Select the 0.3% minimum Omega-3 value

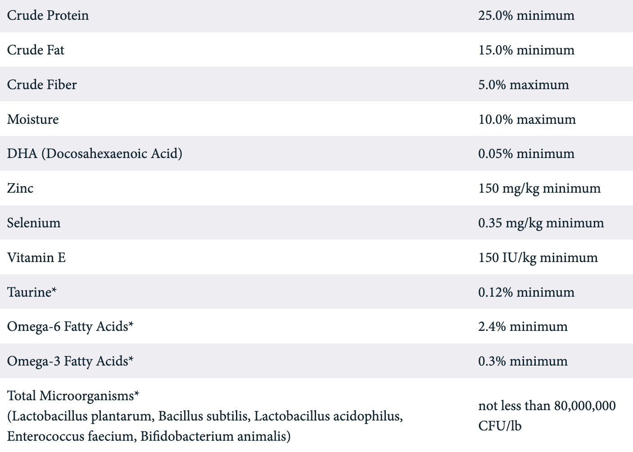pos(523,361)
